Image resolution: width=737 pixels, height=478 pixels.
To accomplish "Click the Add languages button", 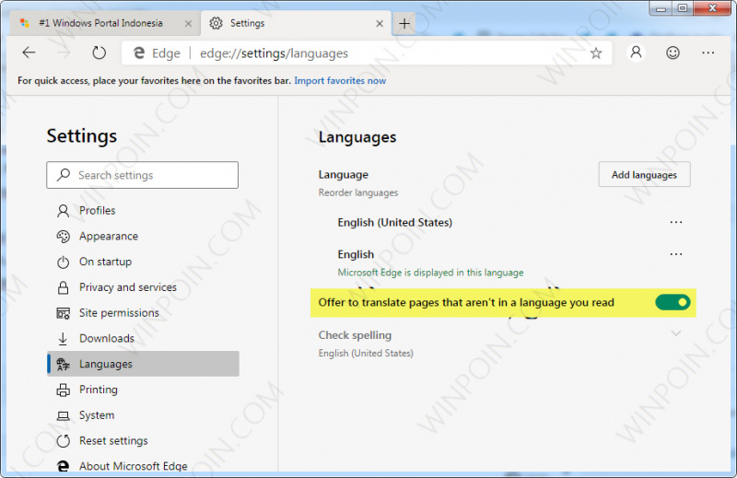I will (644, 174).
